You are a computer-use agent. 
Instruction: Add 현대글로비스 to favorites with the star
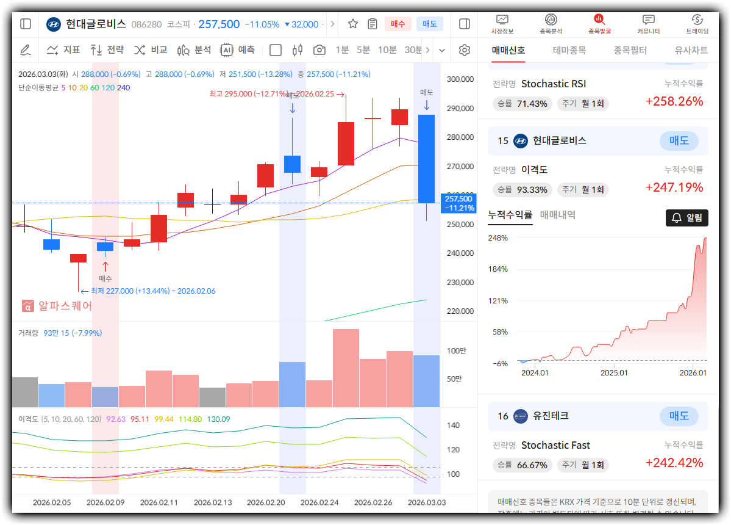point(353,24)
